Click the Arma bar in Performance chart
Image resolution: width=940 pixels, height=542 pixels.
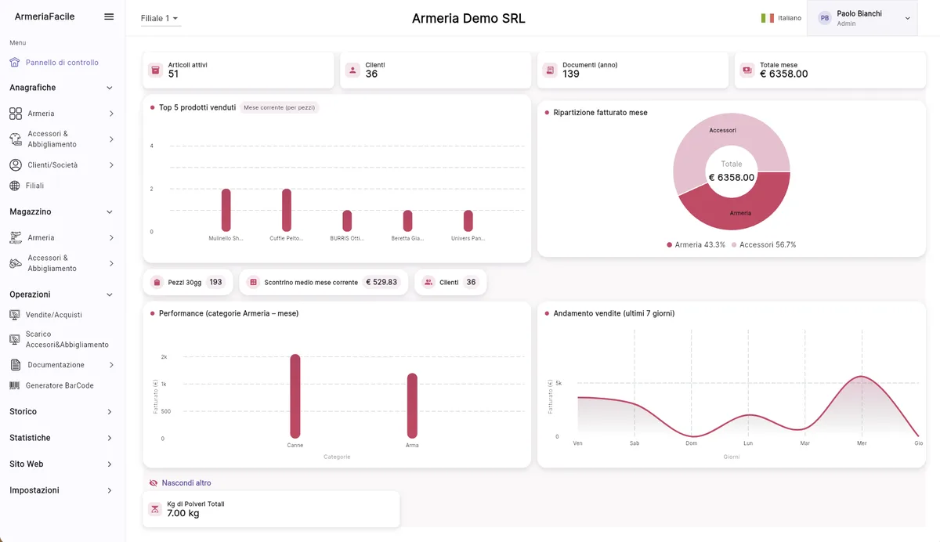click(x=412, y=406)
